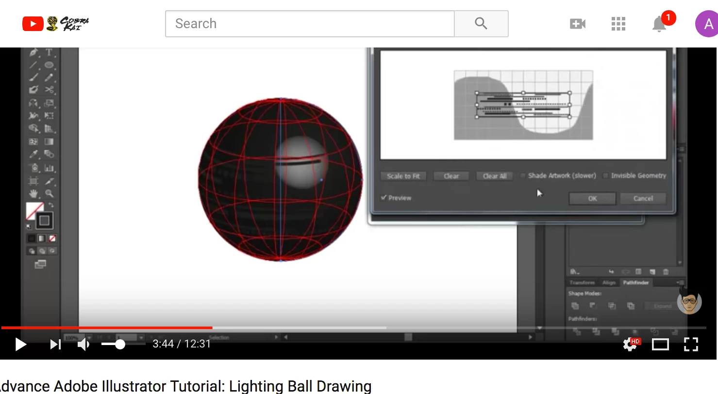This screenshot has height=394, width=718.
Task: Mute the video volume
Action: coord(83,344)
